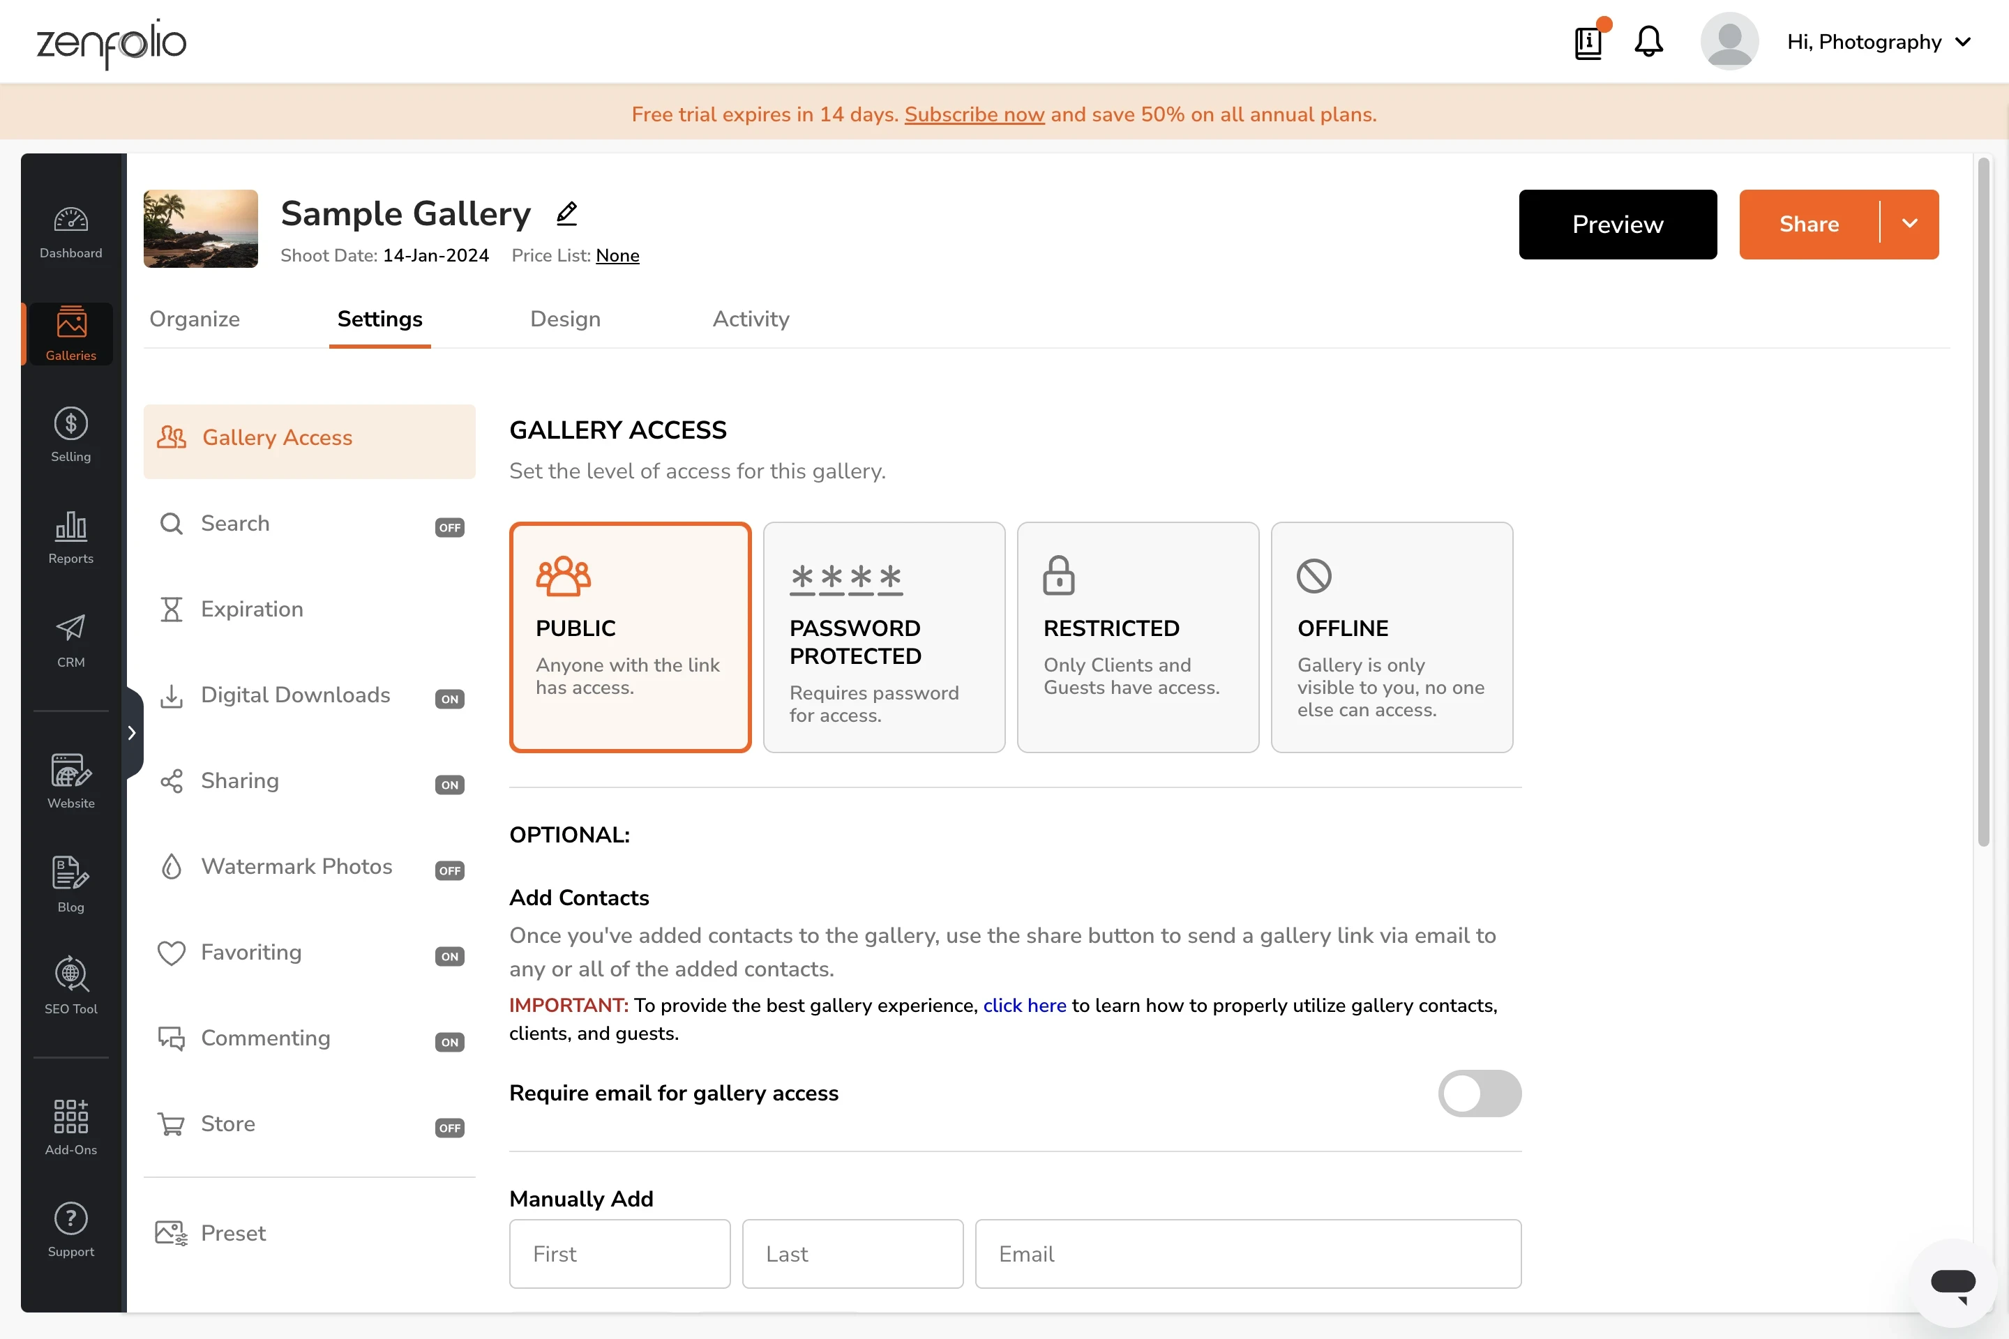Click the Support icon in sidebar
Viewport: 2009px width, 1339px height.
pyautogui.click(x=70, y=1230)
